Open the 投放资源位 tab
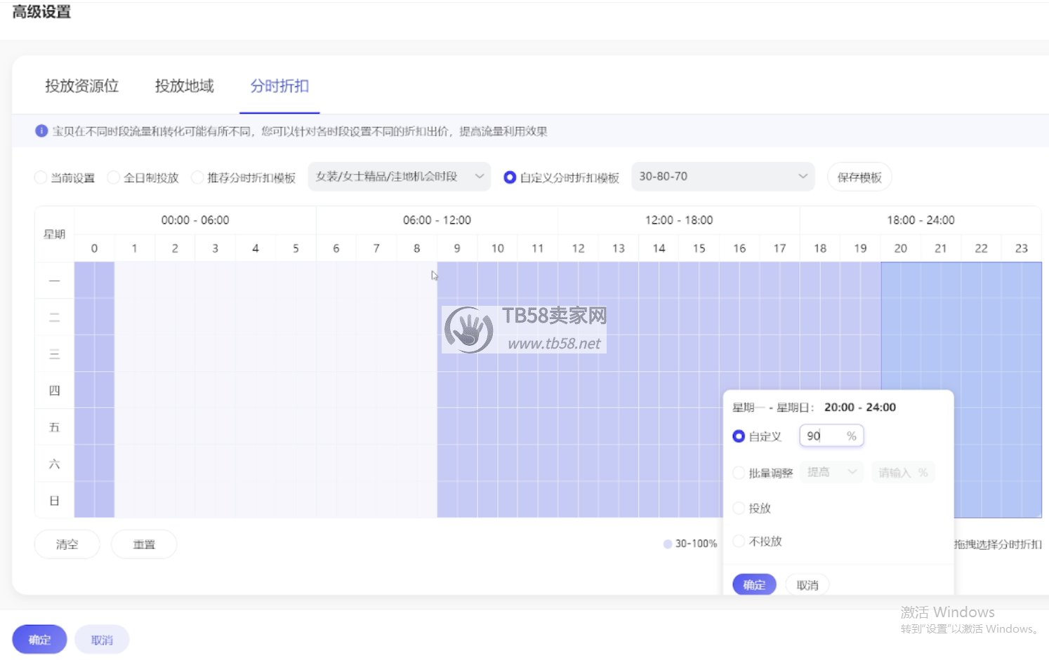The height and width of the screenshot is (660, 1049). (82, 86)
